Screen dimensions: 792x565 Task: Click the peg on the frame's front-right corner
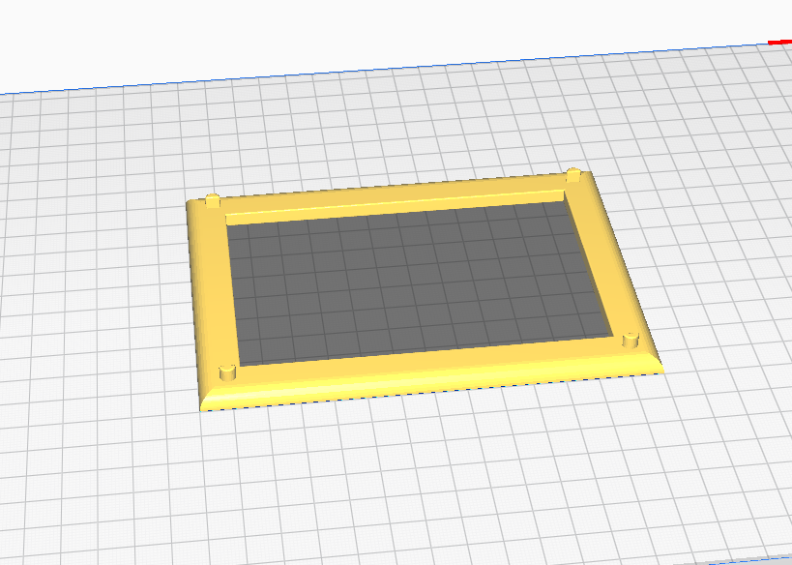[x=631, y=340]
